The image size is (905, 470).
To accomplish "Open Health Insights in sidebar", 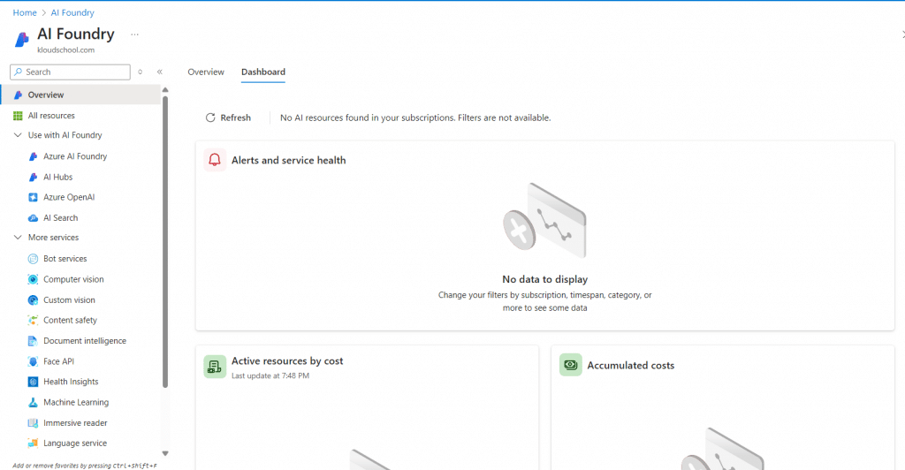I will [71, 382].
